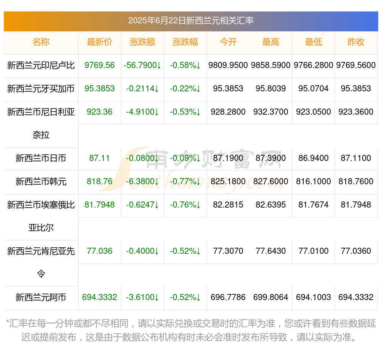This screenshot has width=382, height=349.
Task: Select the row name '新西兰币日币'
Action: coord(41,158)
